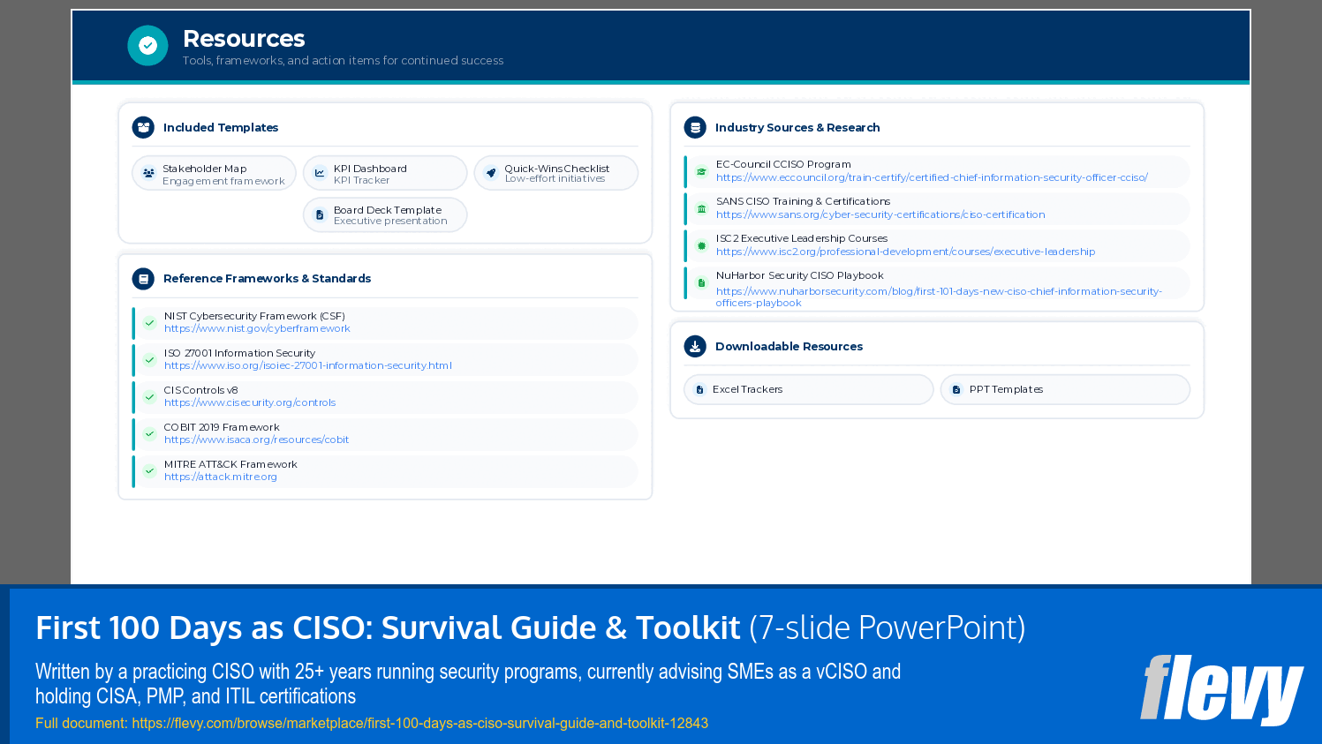Click the Industry Sources & Research heading
Image resolution: width=1322 pixels, height=744 pixels.
pos(797,127)
